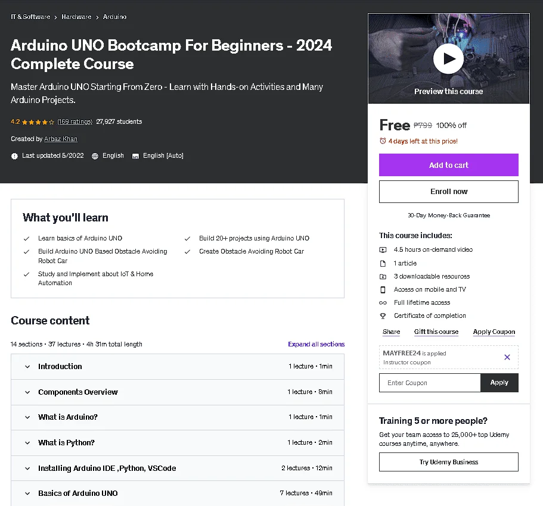Image resolution: width=543 pixels, height=506 pixels.
Task: Click the '27,927 students' text
Action: 119,121
